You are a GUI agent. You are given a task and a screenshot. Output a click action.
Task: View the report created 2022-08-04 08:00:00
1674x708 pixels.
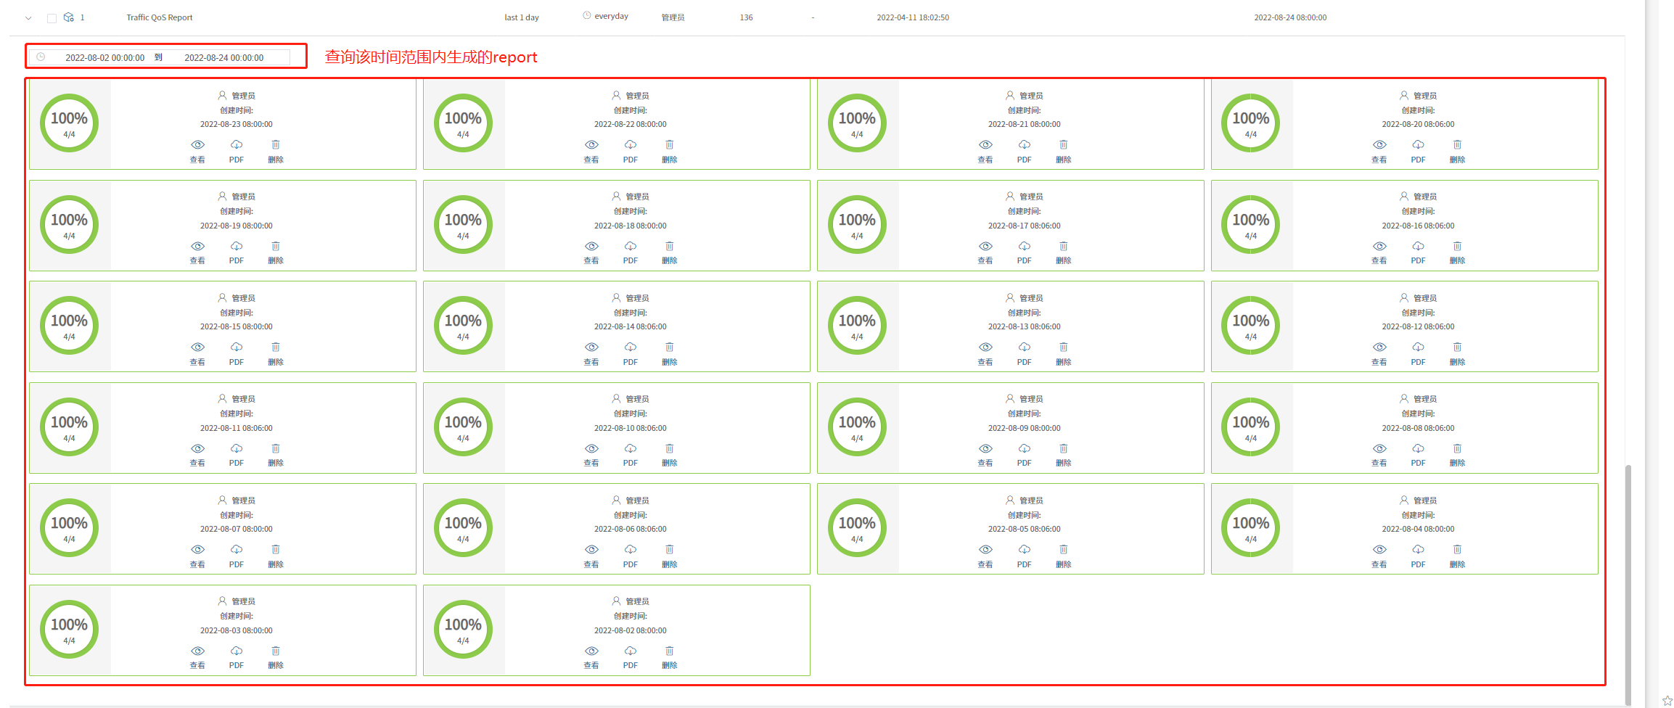pos(1379,550)
